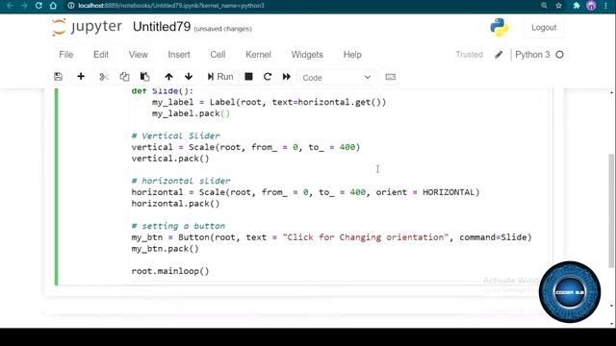Open the browser three-dot menu
The width and height of the screenshot is (616, 346).
[x=606, y=6]
